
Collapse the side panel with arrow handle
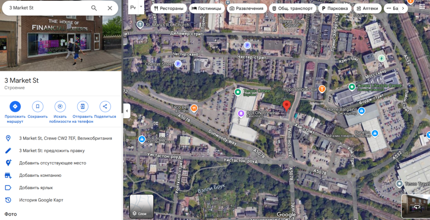coord(127,111)
